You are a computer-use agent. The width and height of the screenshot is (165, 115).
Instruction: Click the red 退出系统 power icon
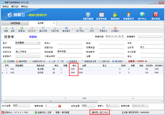pyautogui.click(x=155, y=15)
